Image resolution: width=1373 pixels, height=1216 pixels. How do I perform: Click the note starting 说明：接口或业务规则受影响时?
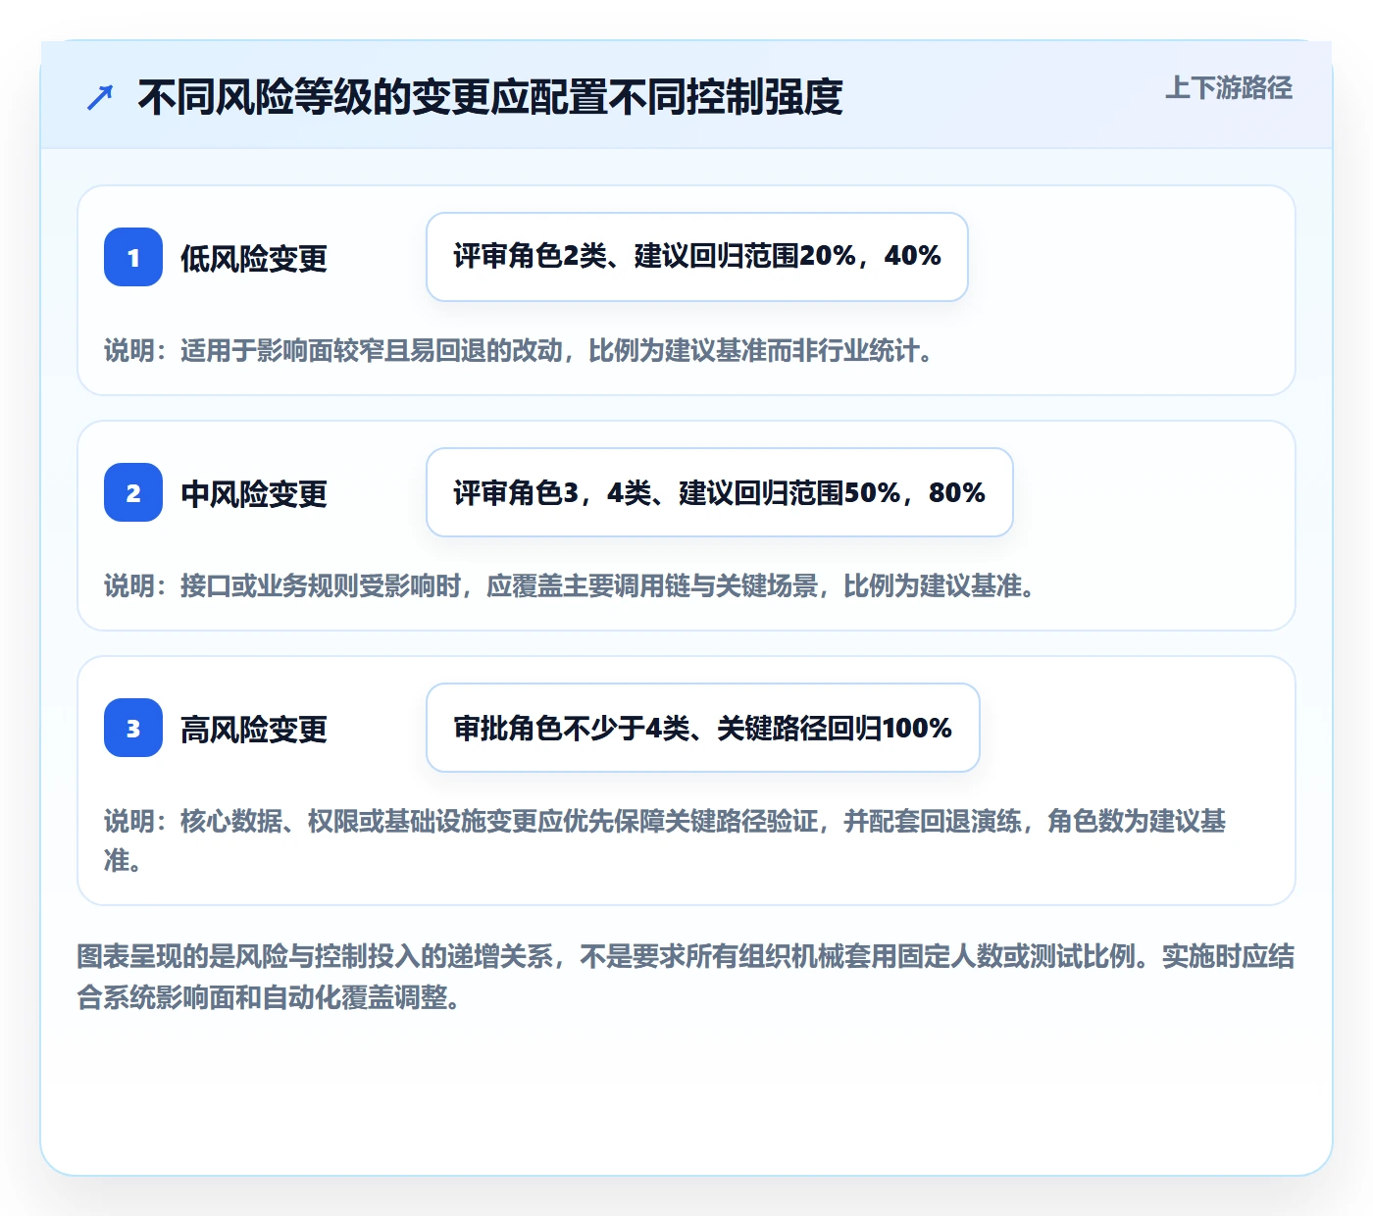(572, 586)
